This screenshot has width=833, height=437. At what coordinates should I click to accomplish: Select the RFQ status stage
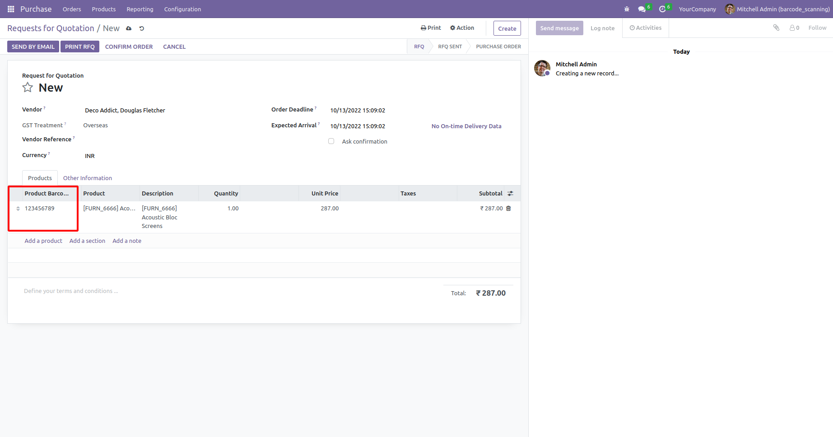[419, 46]
